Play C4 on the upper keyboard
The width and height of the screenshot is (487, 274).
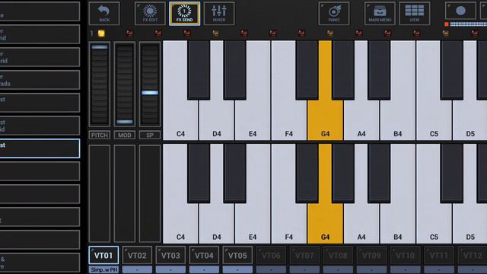click(180, 121)
